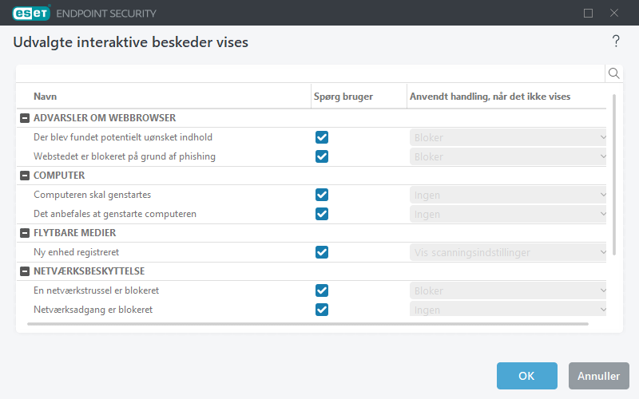Select row 'Webstedet er blokeret på grund af phishing'

[312, 156]
